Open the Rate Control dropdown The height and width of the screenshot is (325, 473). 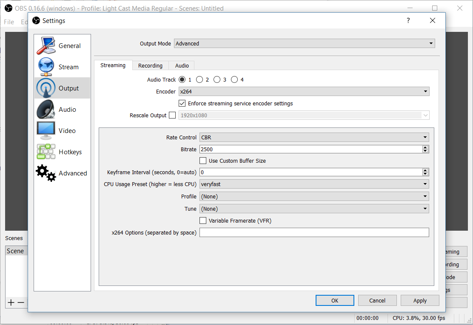[314, 137]
